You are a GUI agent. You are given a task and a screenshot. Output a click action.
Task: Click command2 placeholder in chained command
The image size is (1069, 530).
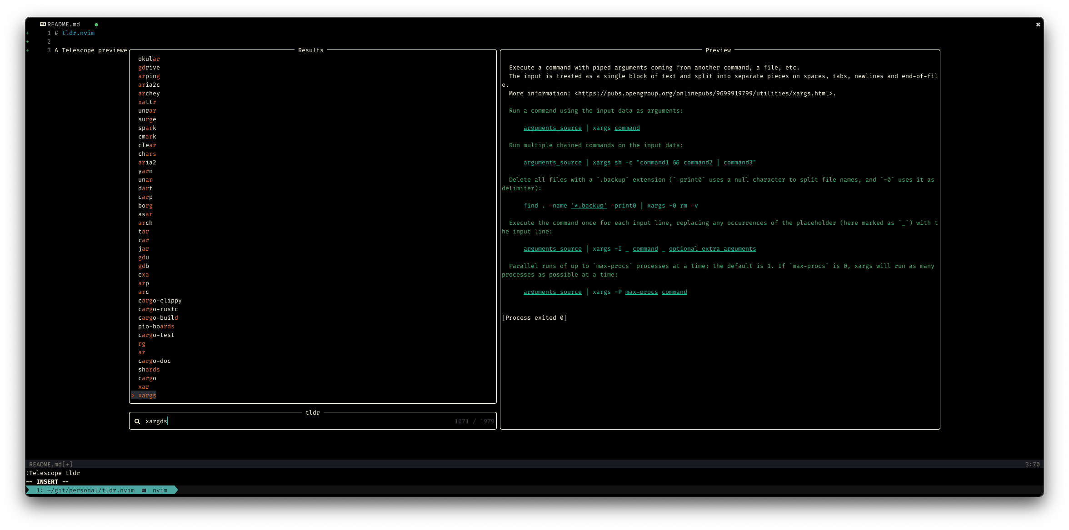tap(698, 163)
